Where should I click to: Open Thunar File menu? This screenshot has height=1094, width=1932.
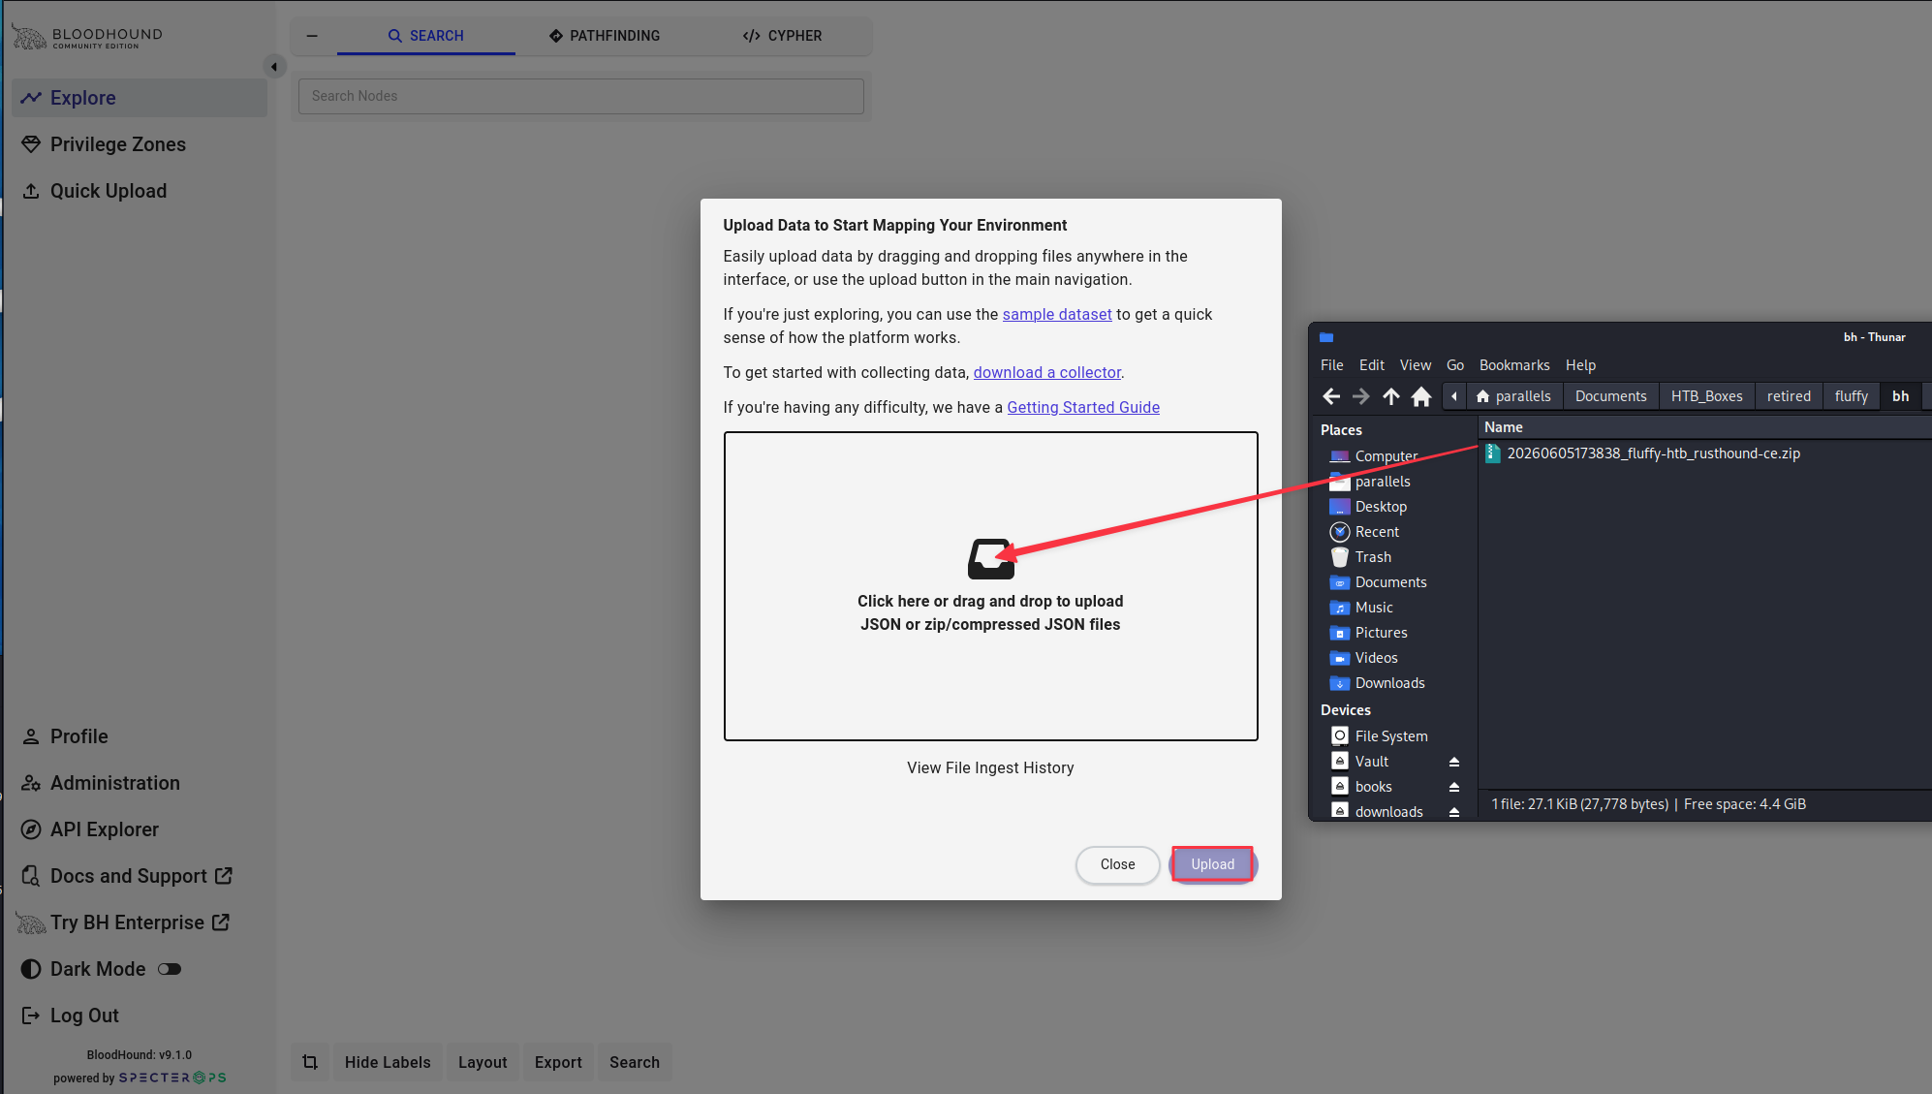click(1332, 365)
